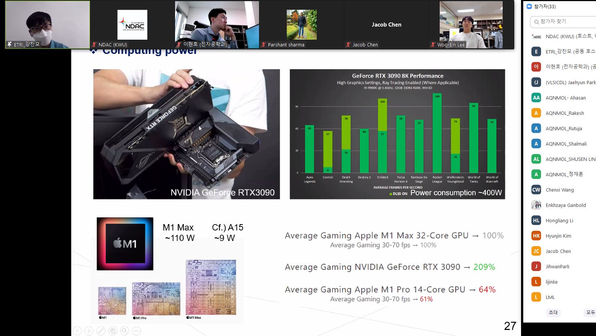Click muted mic icon on Jacob Chen tile
596x336 pixels.
[x=348, y=45]
